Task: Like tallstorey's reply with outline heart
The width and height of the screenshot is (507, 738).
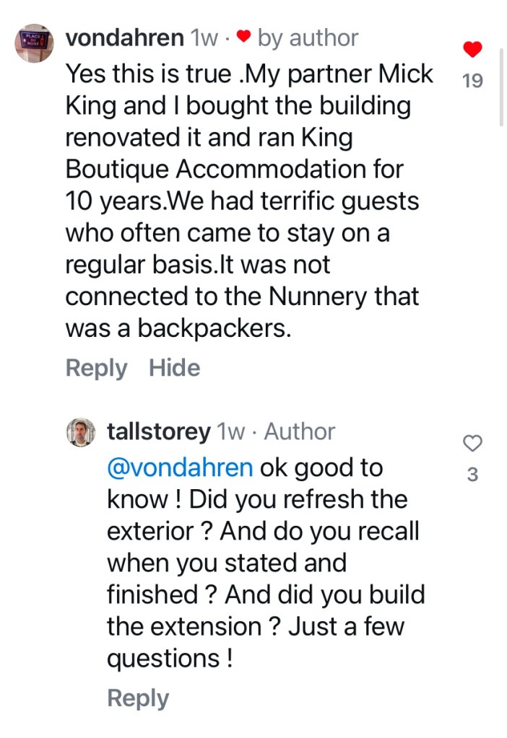Action: pyautogui.click(x=472, y=443)
